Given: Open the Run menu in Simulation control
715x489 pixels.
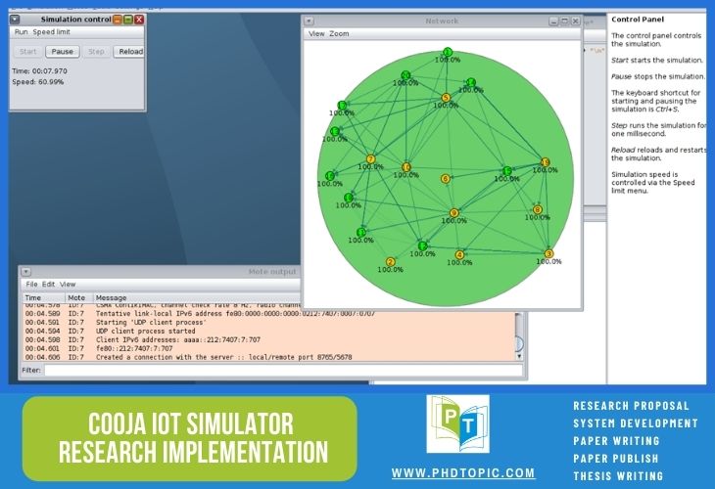Looking at the screenshot, I should pyautogui.click(x=21, y=32).
